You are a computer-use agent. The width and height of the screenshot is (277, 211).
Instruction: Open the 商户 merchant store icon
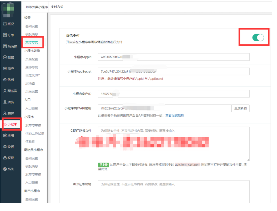tap(5, 68)
